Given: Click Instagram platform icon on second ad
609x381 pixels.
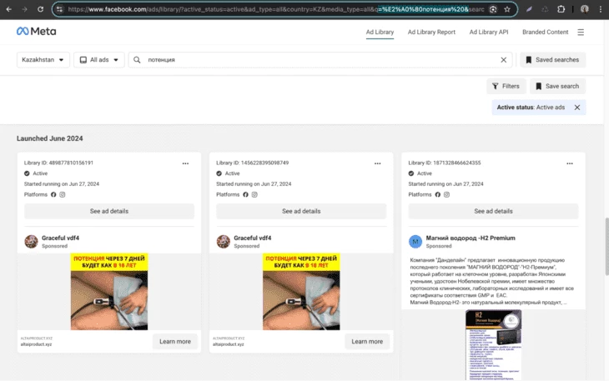Looking at the screenshot, I should tap(254, 194).
